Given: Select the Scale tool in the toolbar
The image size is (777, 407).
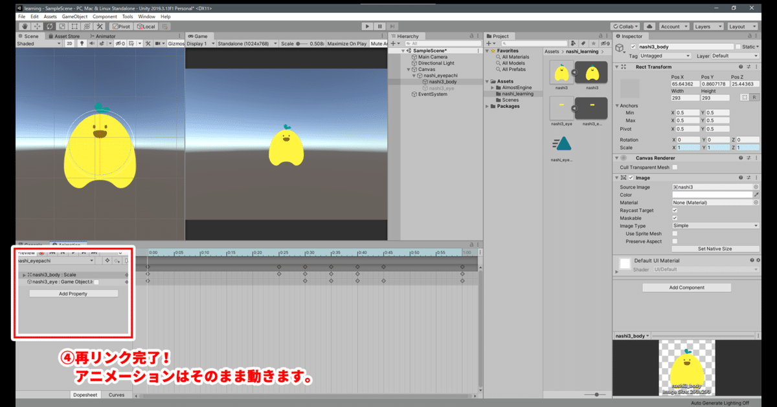Looking at the screenshot, I should pos(62,26).
